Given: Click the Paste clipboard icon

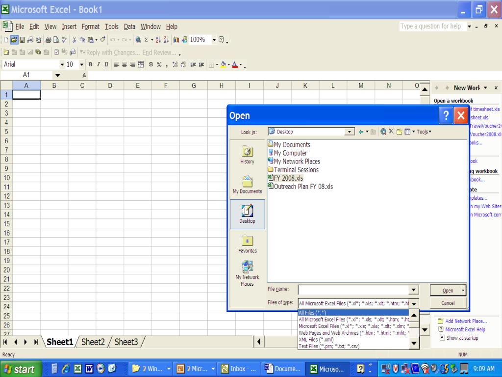Looking at the screenshot, I should pyautogui.click(x=91, y=40).
